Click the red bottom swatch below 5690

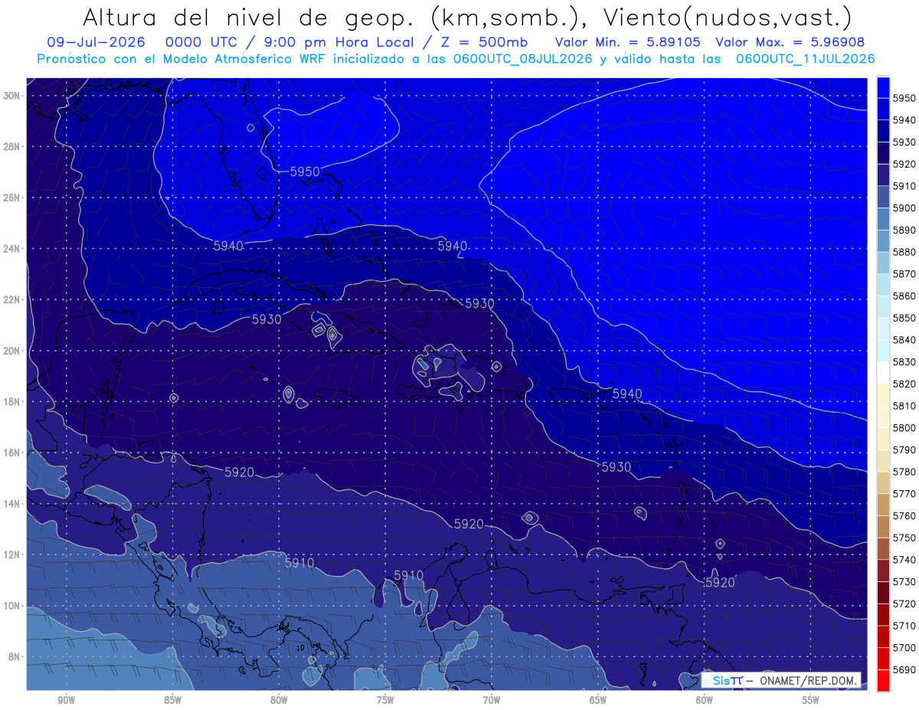(x=883, y=680)
